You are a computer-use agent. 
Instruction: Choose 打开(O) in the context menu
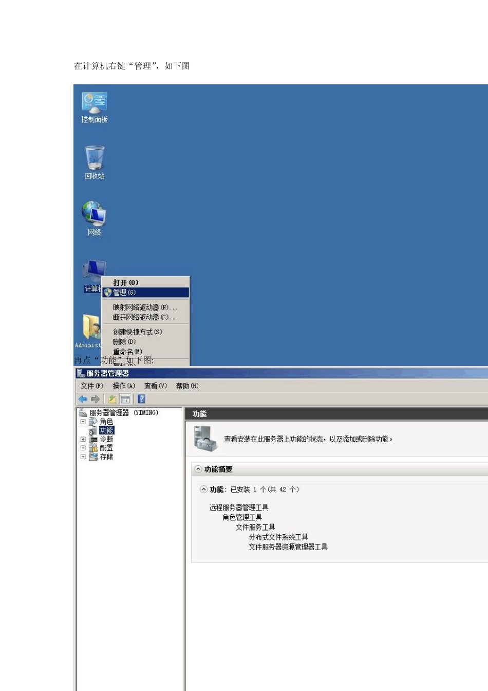(x=146, y=283)
